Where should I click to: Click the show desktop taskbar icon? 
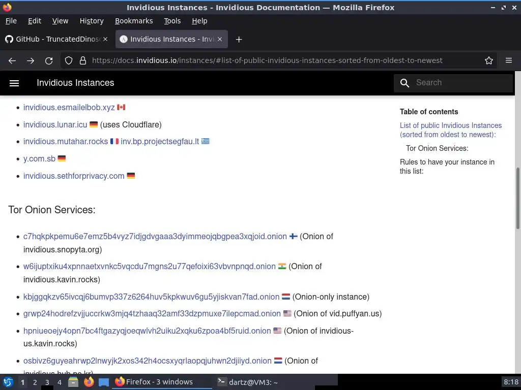point(104,382)
